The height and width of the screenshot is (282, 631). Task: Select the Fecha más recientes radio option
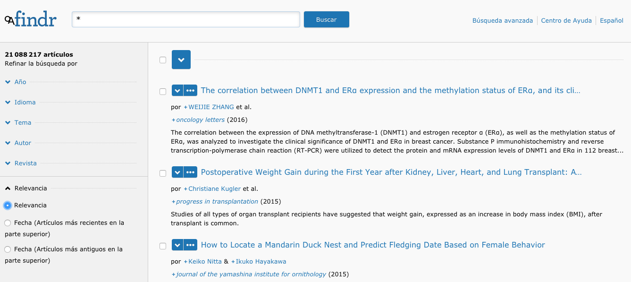(x=8, y=223)
